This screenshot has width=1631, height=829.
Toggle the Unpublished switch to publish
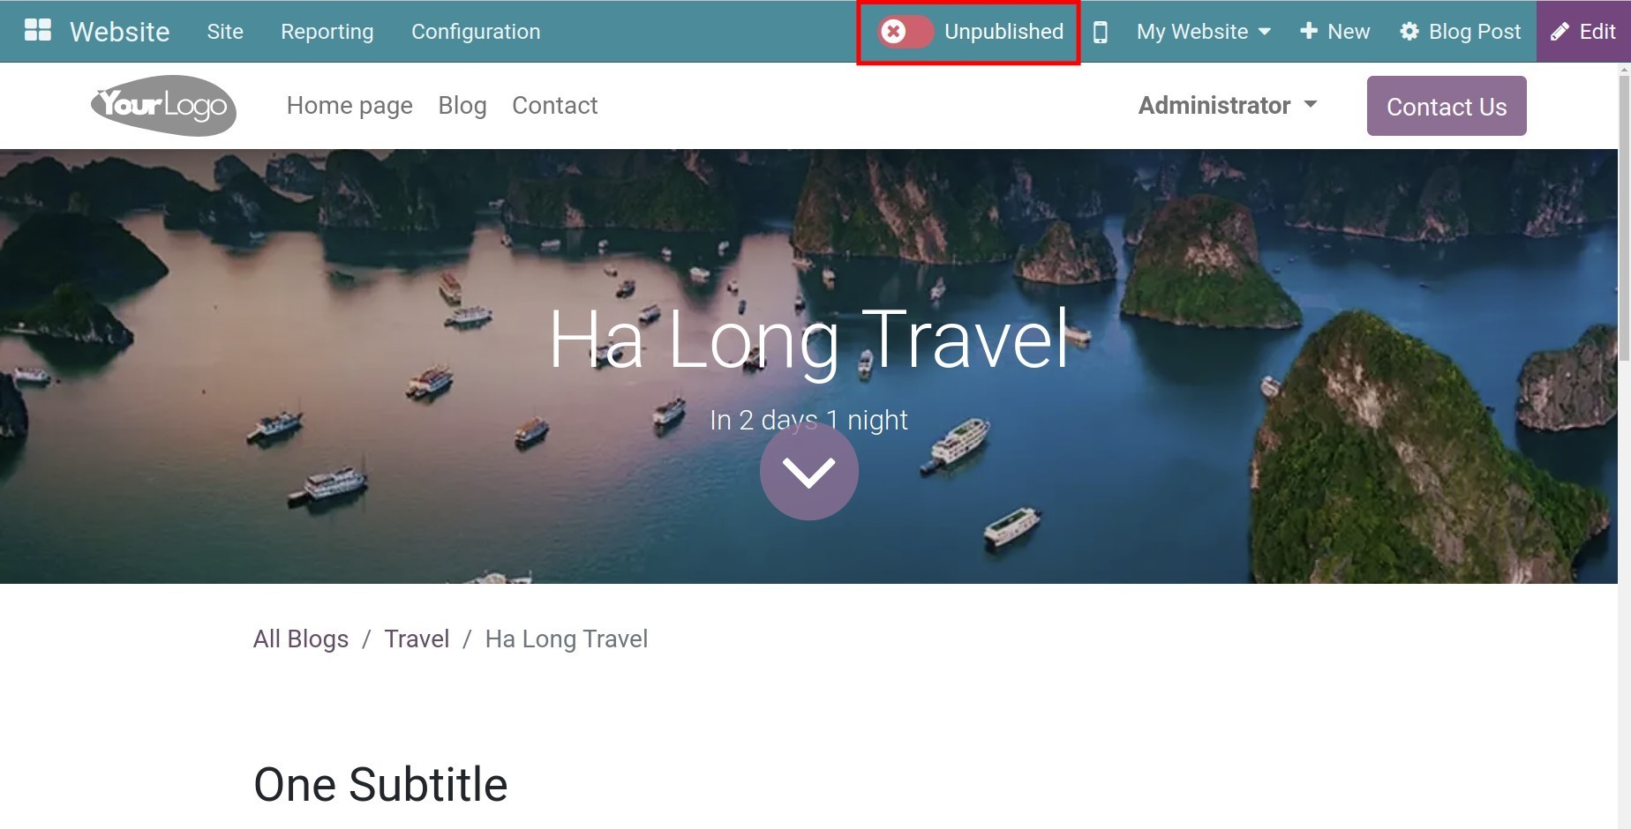click(905, 32)
